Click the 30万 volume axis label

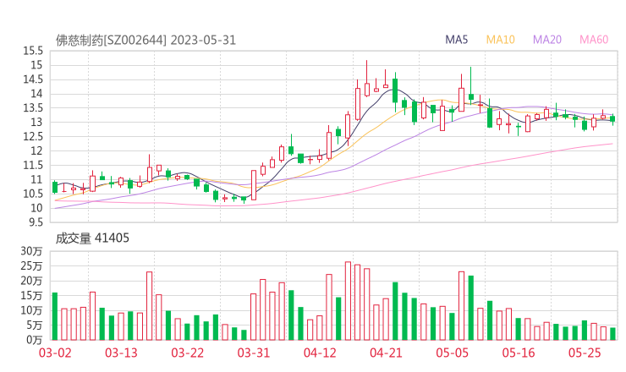point(31,251)
